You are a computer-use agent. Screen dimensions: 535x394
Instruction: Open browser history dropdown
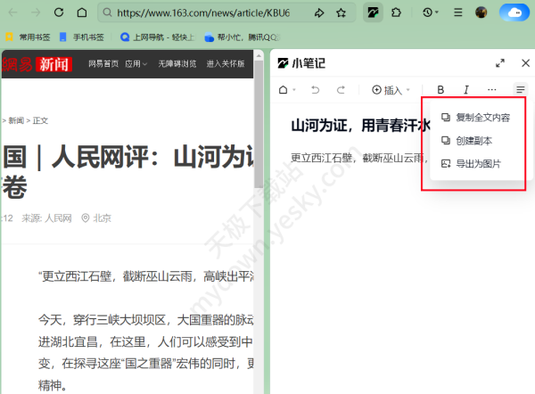(x=432, y=13)
